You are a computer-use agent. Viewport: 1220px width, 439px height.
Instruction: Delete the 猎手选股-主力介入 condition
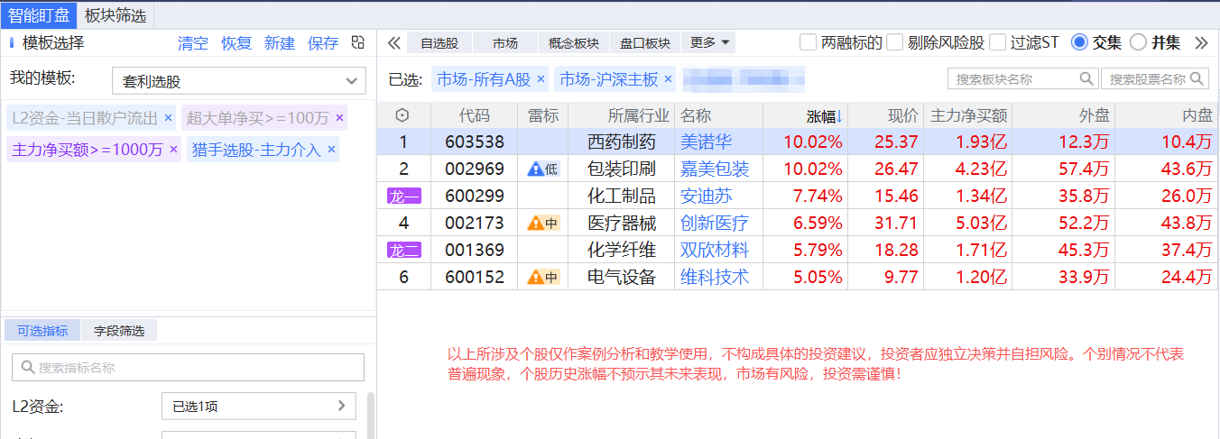(331, 150)
